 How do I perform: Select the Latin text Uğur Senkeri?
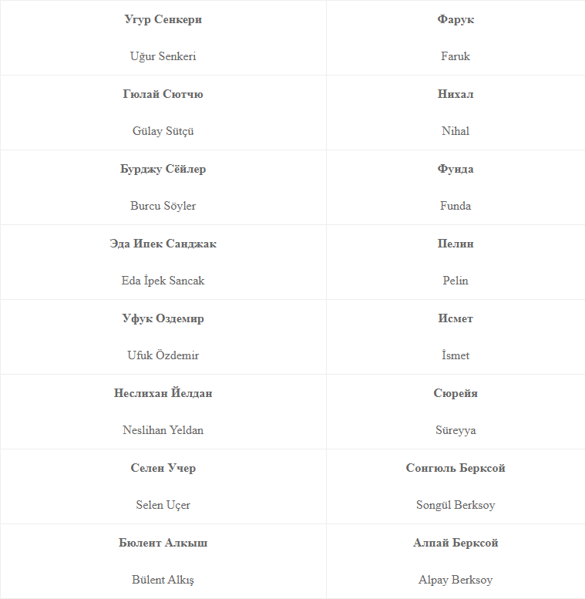click(163, 56)
